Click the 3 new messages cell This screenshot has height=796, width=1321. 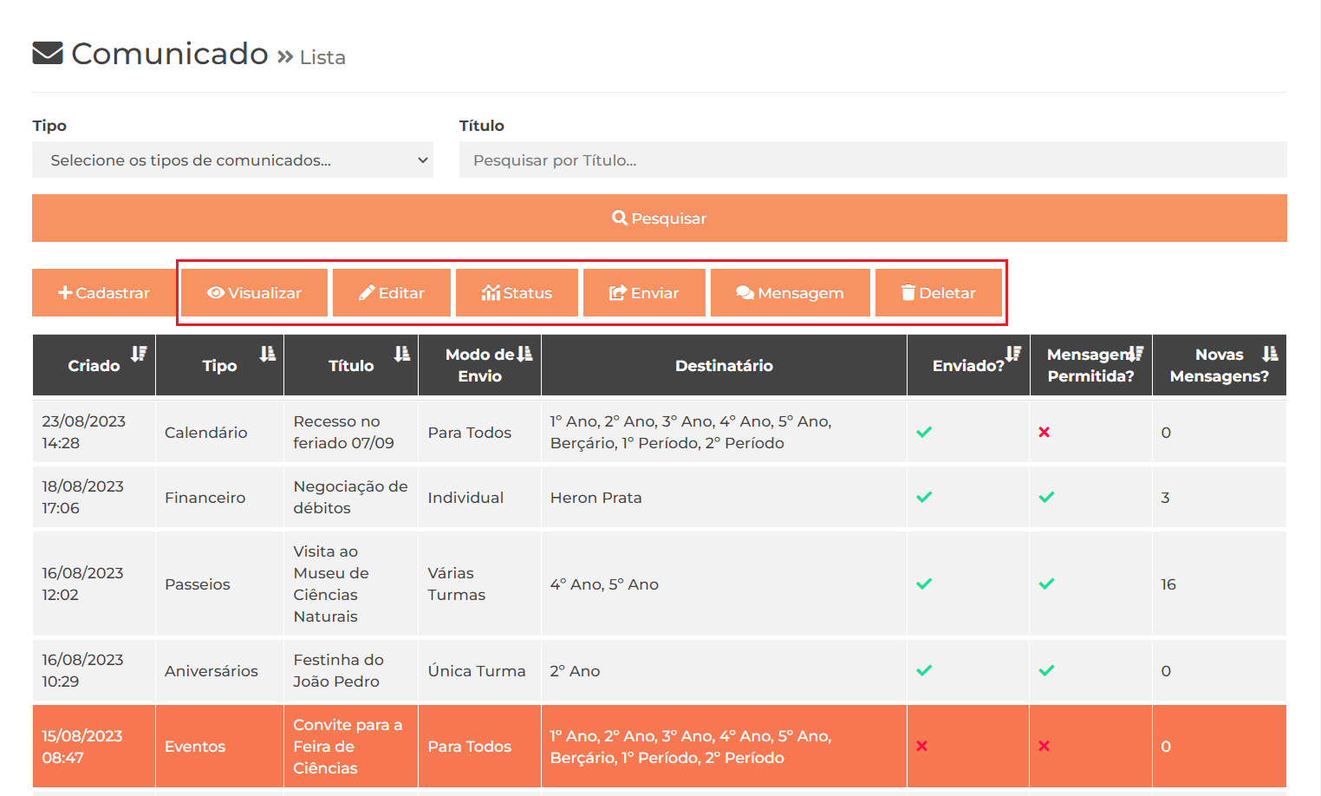pyautogui.click(x=1219, y=497)
